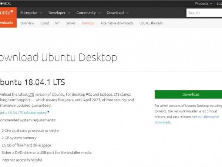This screenshot has width=222, height=167.
Task: Expand the Enterprise dropdown menu
Action: (x=31, y=13)
